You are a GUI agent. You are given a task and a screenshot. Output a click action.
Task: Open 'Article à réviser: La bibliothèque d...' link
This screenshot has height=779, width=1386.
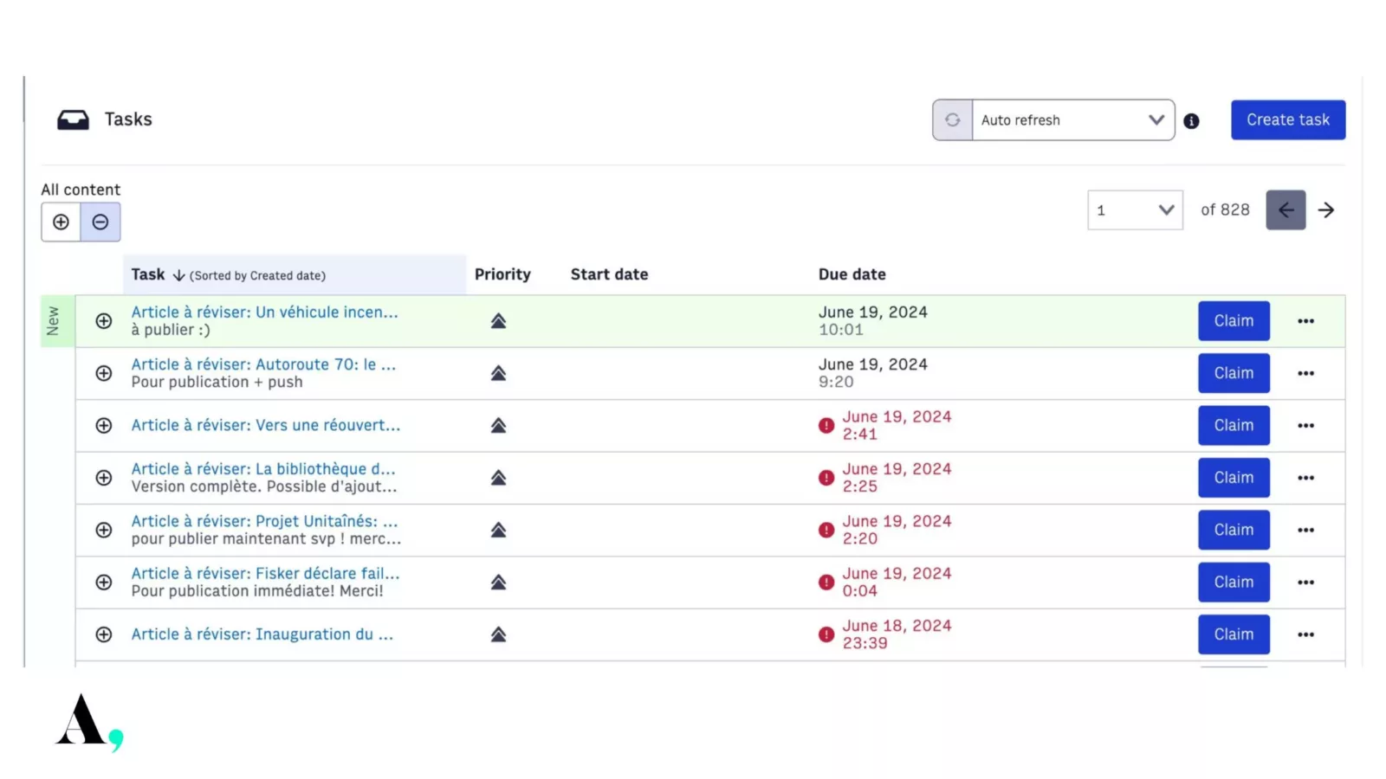click(x=263, y=469)
